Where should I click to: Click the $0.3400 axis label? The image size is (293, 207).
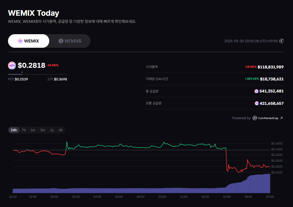pyautogui.click(x=277, y=149)
